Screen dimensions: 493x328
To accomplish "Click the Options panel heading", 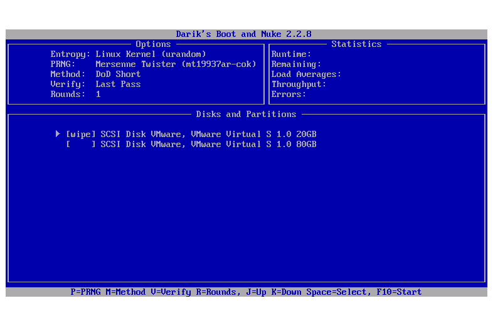I will tap(153, 44).
